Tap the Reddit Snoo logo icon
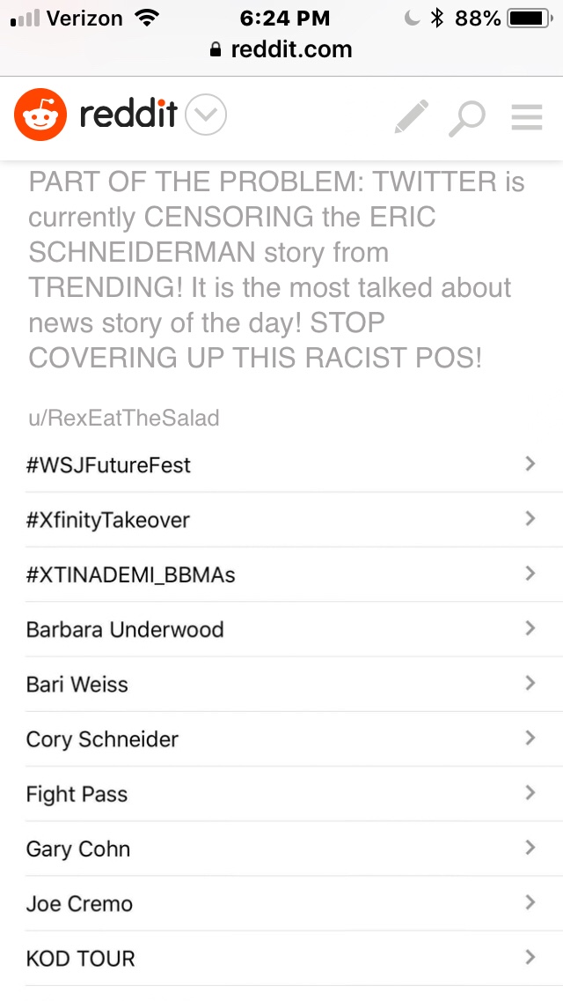The image size is (563, 1001). pos(40,115)
